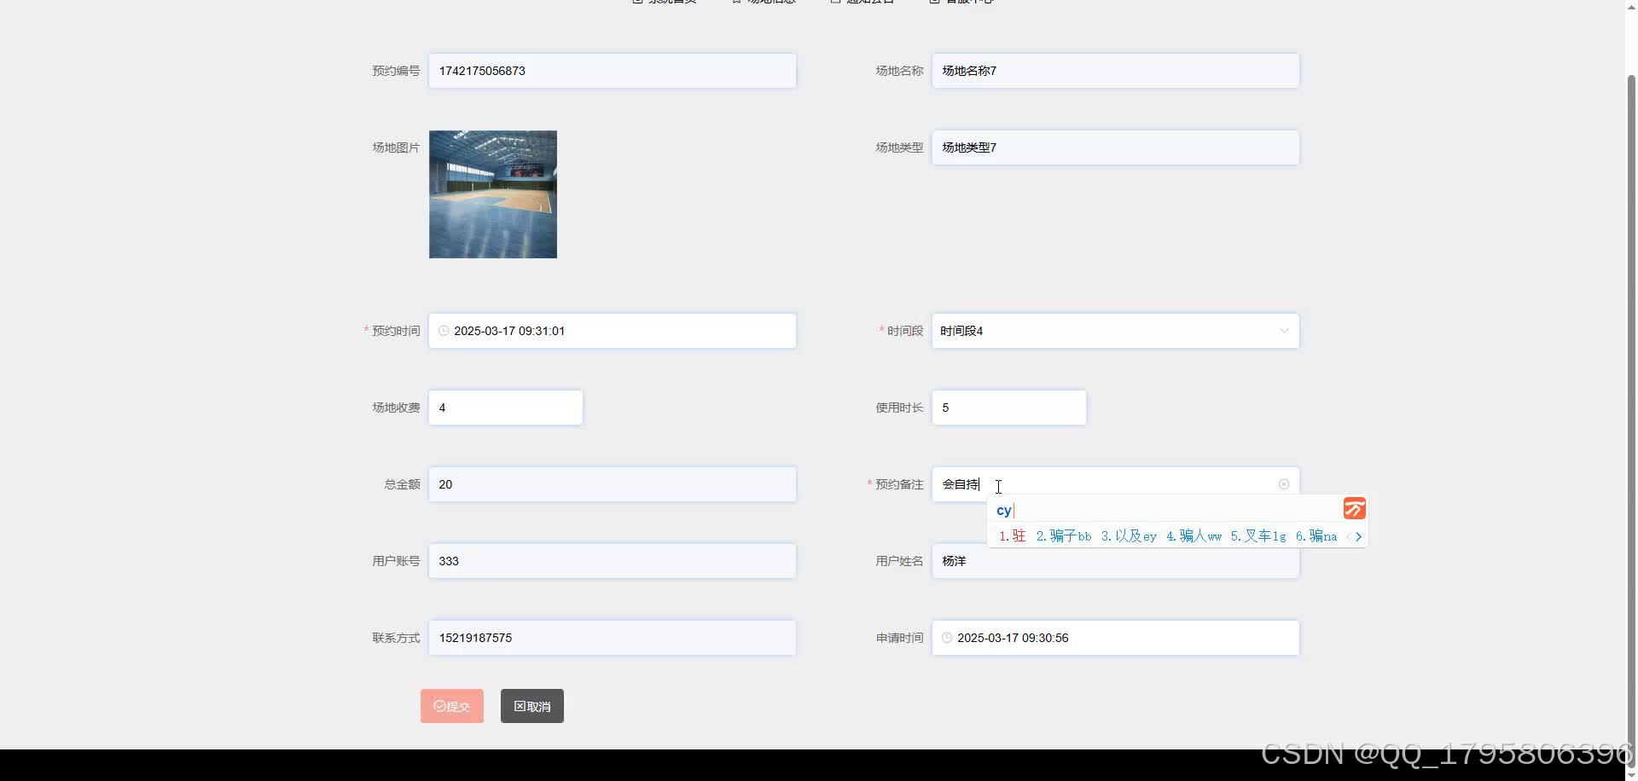Click the 场地收费 input with value 4
This screenshot has height=781, width=1638.
tap(506, 408)
